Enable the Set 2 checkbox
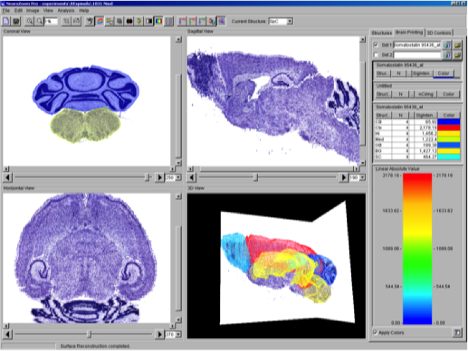The width and height of the screenshot is (468, 351). 376,54
